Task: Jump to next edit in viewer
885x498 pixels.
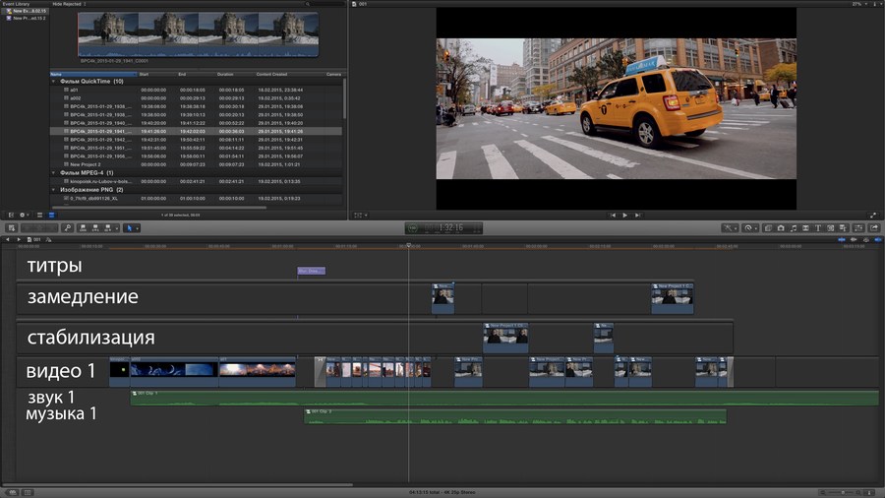Action: pos(637,216)
